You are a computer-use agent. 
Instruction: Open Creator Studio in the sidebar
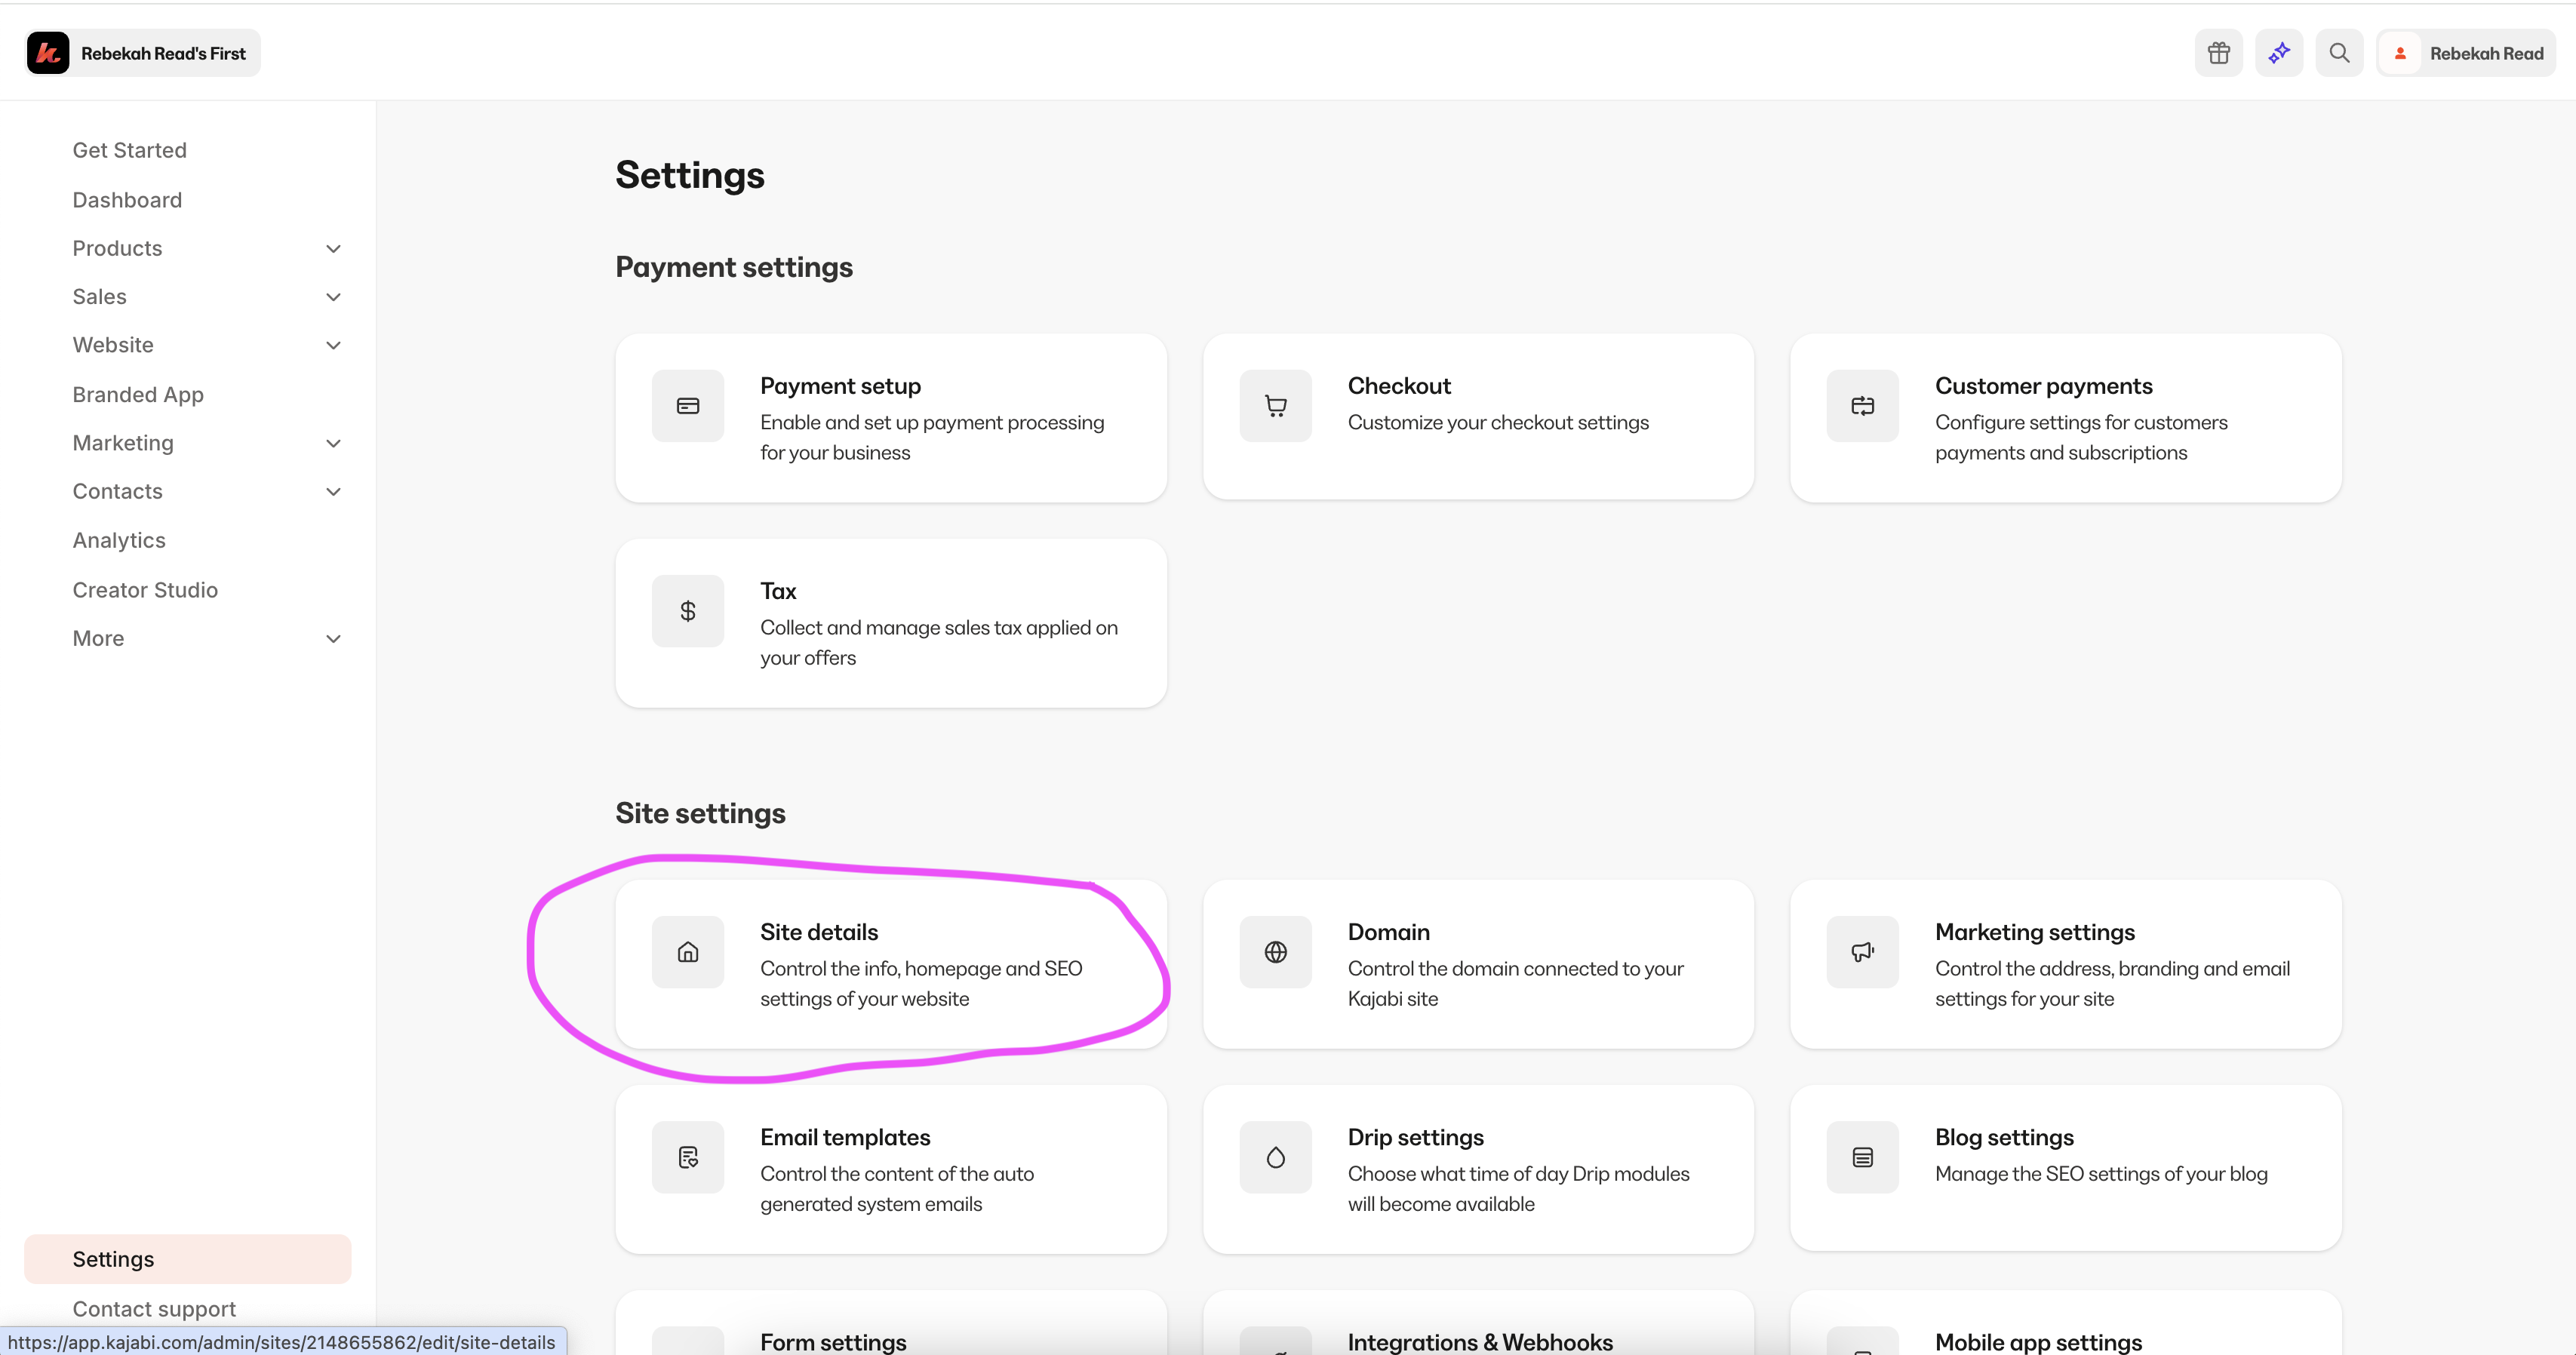pyautogui.click(x=145, y=590)
